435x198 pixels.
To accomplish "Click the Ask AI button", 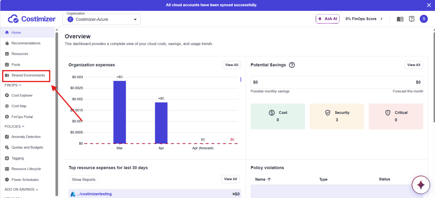I will [x=327, y=19].
